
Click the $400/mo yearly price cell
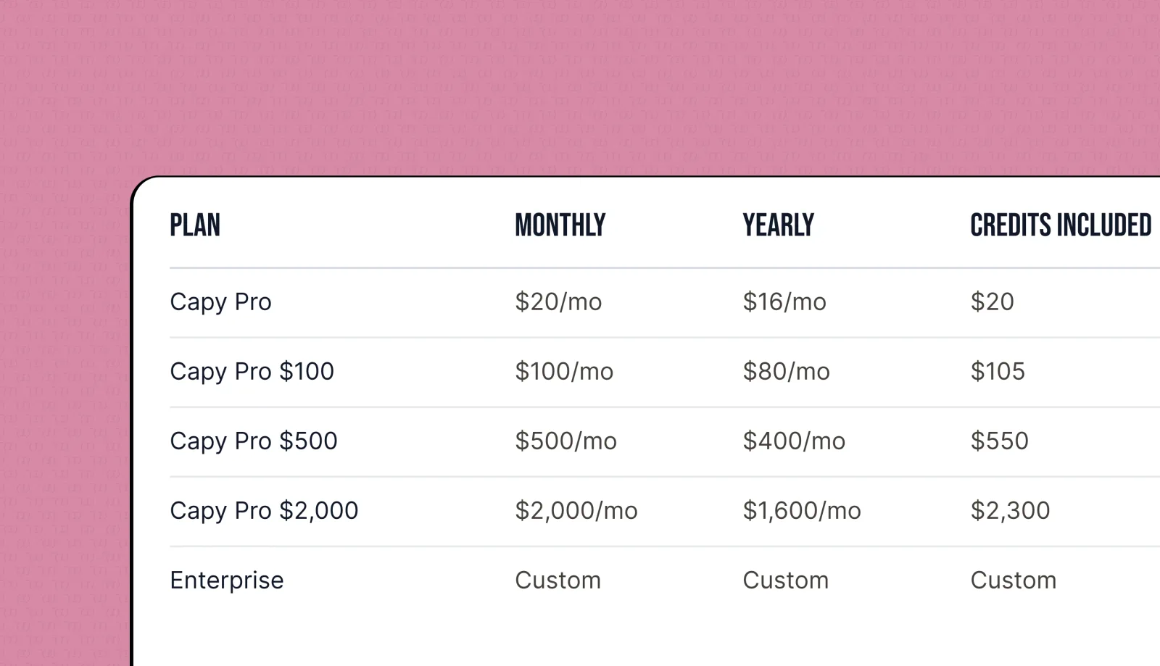tap(794, 441)
